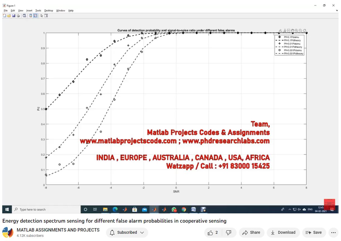The width and height of the screenshot is (341, 241).
Task: Select the Edit Plot arrow tool
Action: coord(42,16)
